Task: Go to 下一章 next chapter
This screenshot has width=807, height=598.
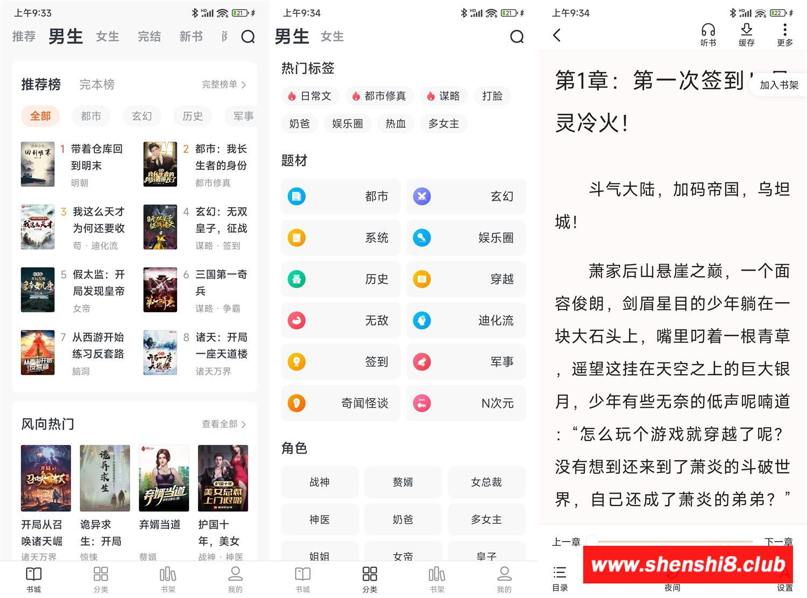Action: pos(778,541)
